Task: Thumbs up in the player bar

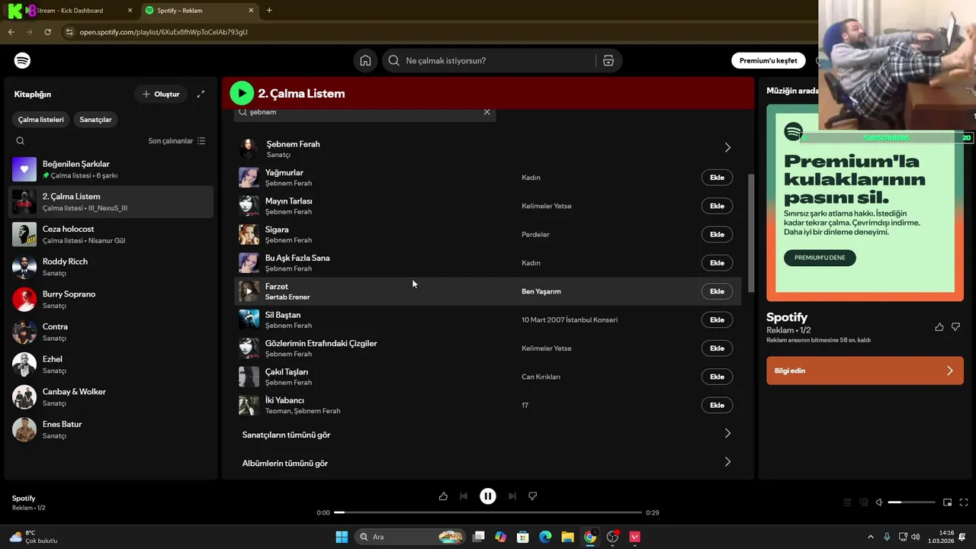Action: pyautogui.click(x=443, y=496)
